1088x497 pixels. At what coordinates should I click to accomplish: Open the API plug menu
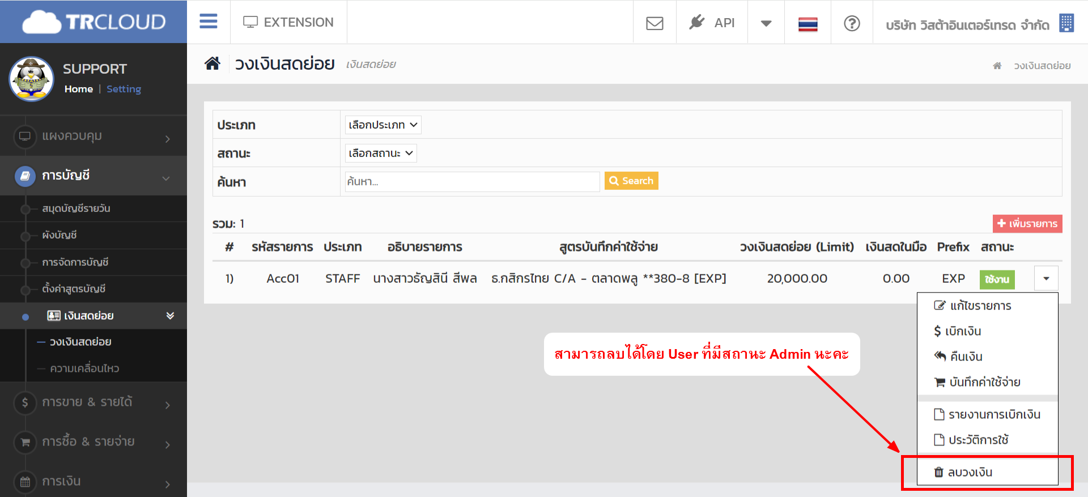point(712,23)
